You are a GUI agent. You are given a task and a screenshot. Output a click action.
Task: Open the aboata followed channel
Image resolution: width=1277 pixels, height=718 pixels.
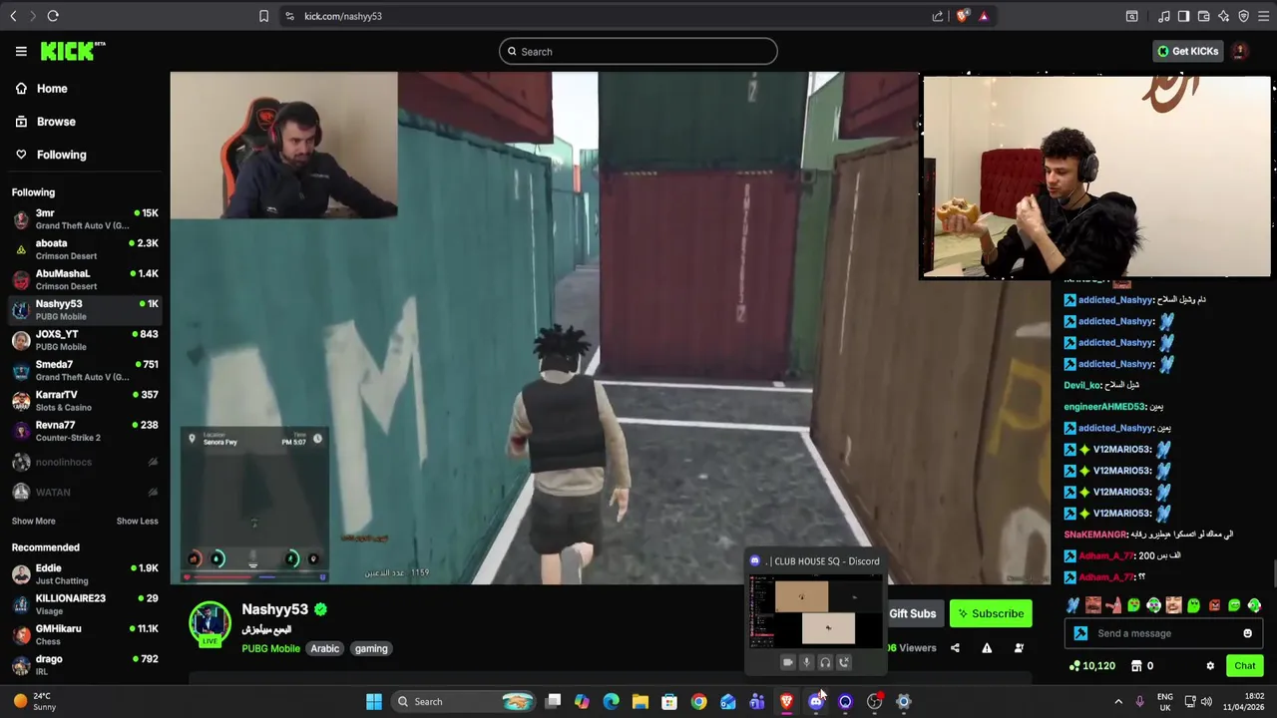85,249
